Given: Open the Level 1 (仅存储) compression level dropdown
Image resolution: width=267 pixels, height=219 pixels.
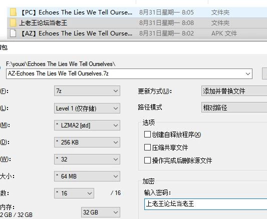Looking at the screenshot, I should 87,108.
